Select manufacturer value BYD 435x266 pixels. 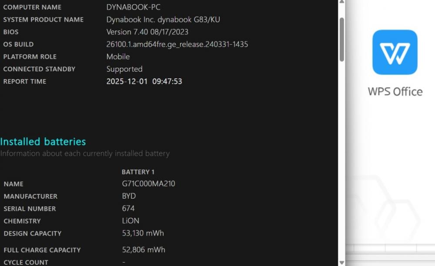(x=129, y=196)
